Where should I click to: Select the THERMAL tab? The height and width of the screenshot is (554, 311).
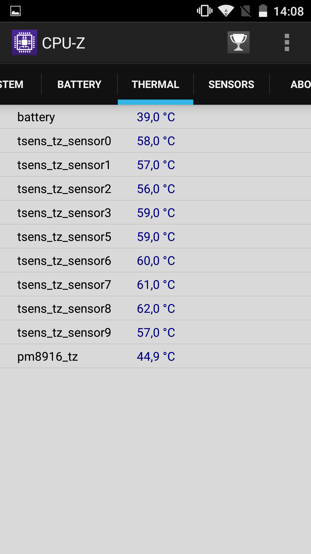click(155, 84)
